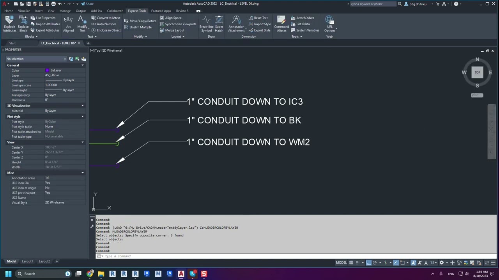
Task: Collapse the General properties section
Action: click(x=83, y=65)
